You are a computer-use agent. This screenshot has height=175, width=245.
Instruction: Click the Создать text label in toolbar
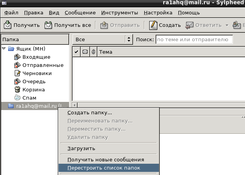(x=170, y=25)
